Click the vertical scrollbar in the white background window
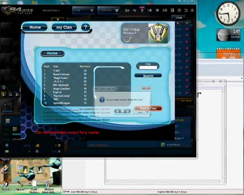This screenshot has height=195, width=244. point(223,134)
